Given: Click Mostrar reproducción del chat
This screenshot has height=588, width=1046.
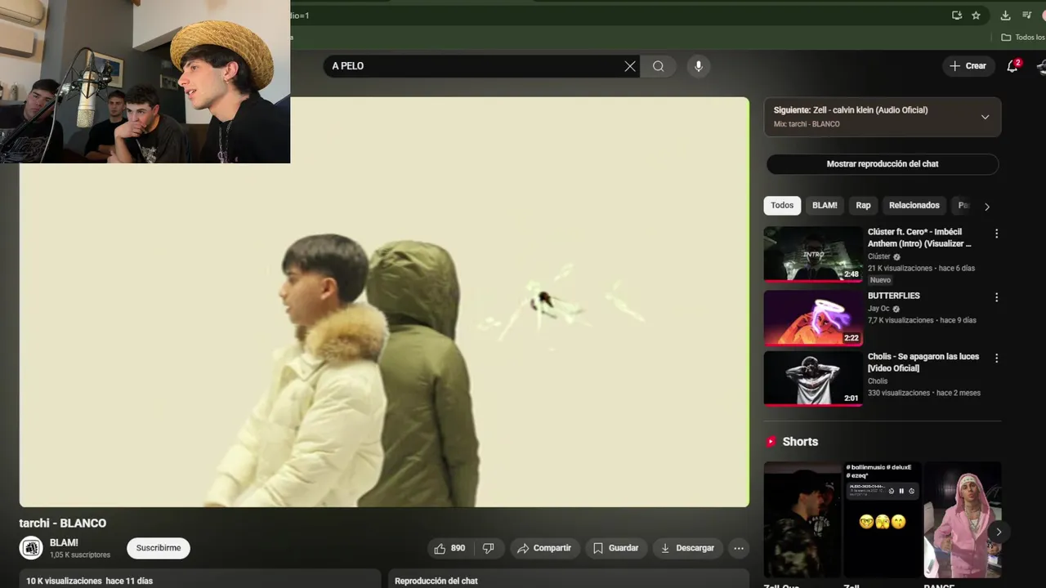Looking at the screenshot, I should click(883, 164).
